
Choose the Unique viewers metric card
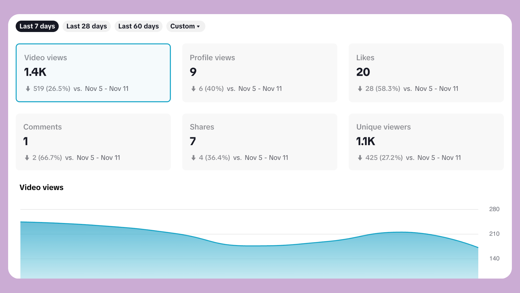[x=426, y=142]
